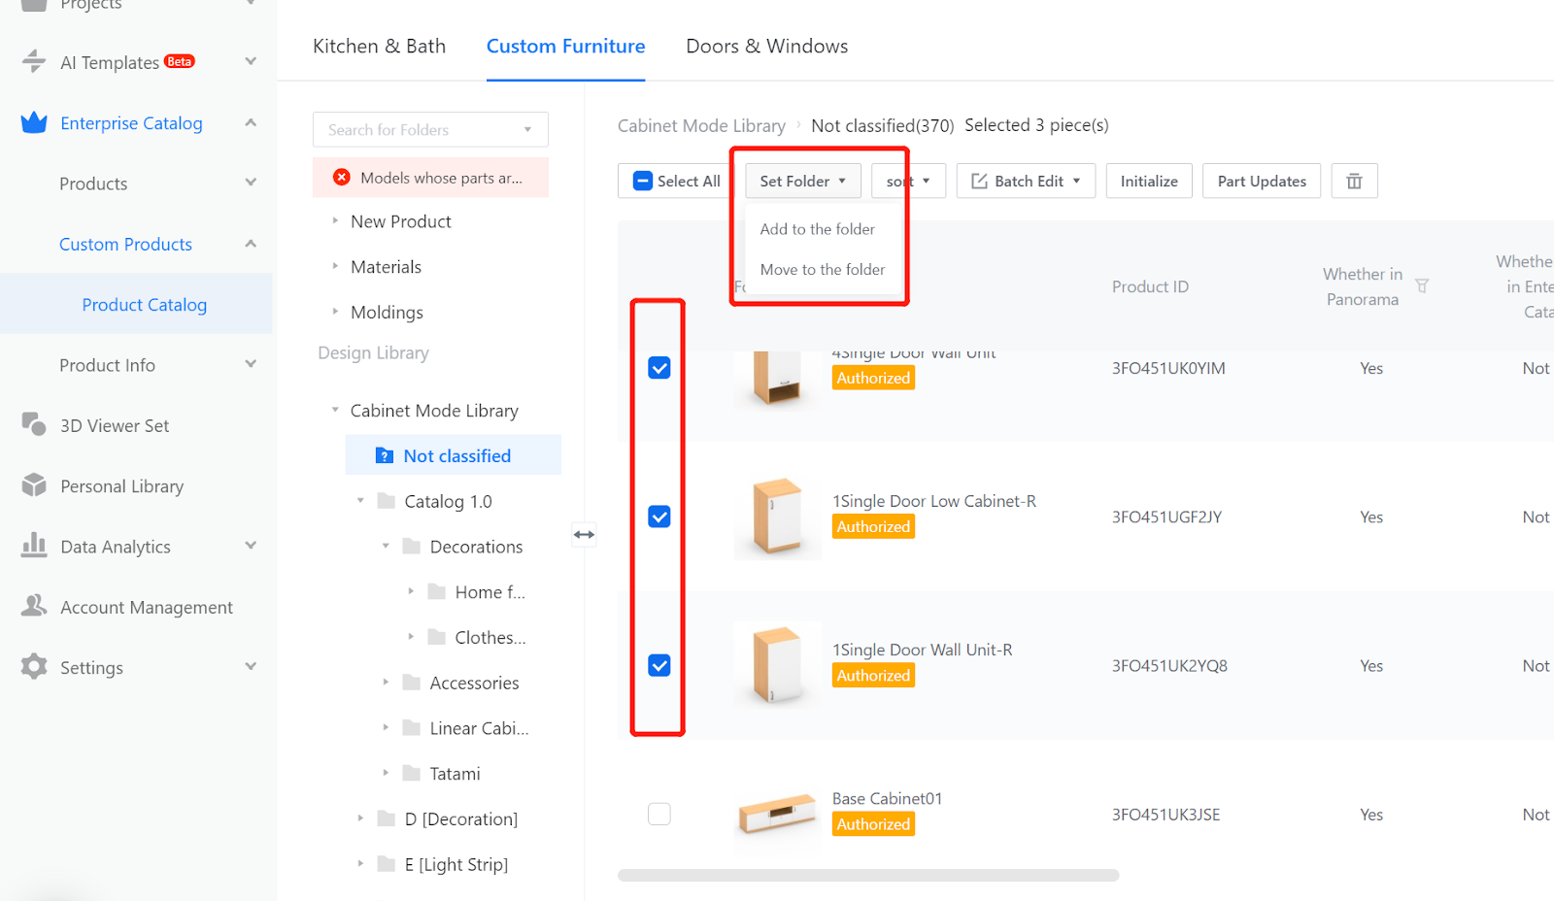Click the Settings gear icon

[34, 666]
